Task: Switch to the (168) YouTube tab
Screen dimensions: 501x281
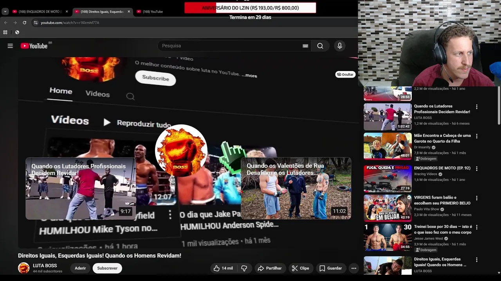Action: click(153, 11)
